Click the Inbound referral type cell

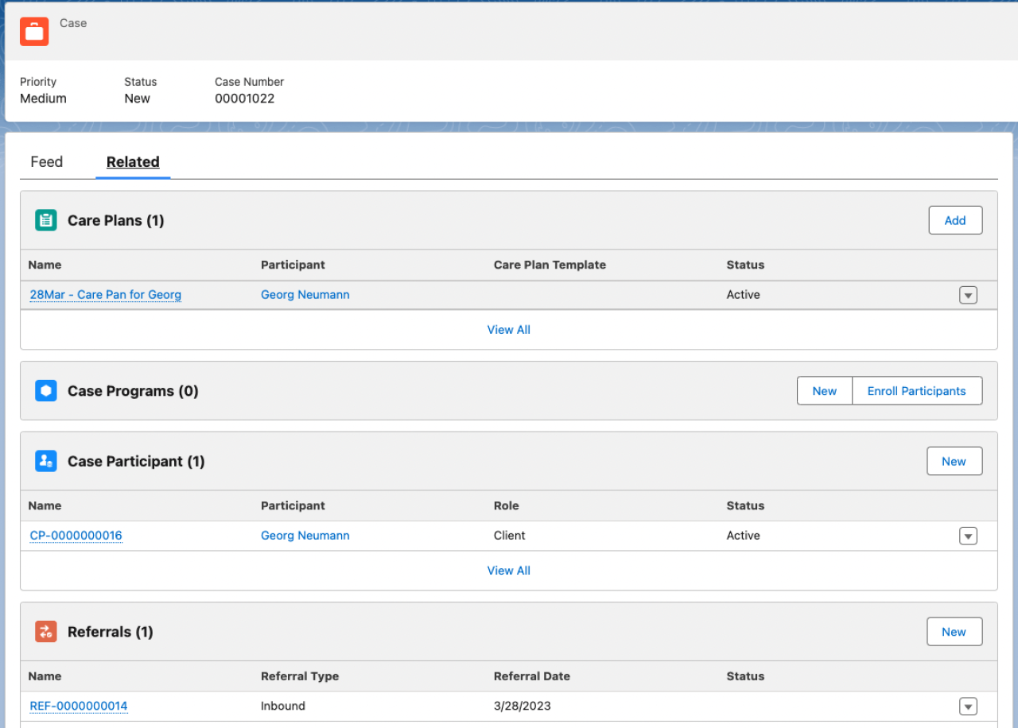point(283,706)
